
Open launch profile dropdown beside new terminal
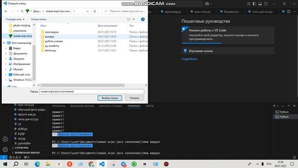278,106
